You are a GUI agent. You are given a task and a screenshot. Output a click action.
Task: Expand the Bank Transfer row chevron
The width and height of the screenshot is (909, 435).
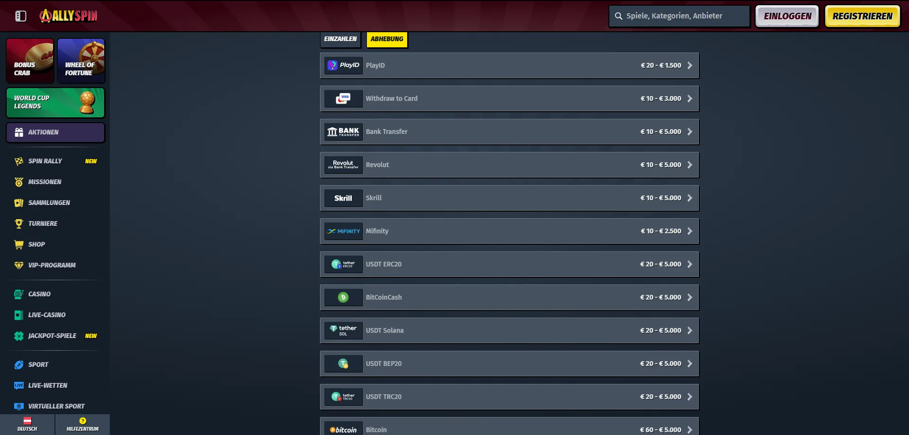coord(690,132)
